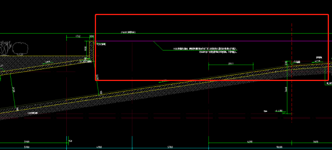Select the 4700 bottom dimension text
The image size is (332, 150).
point(99,147)
